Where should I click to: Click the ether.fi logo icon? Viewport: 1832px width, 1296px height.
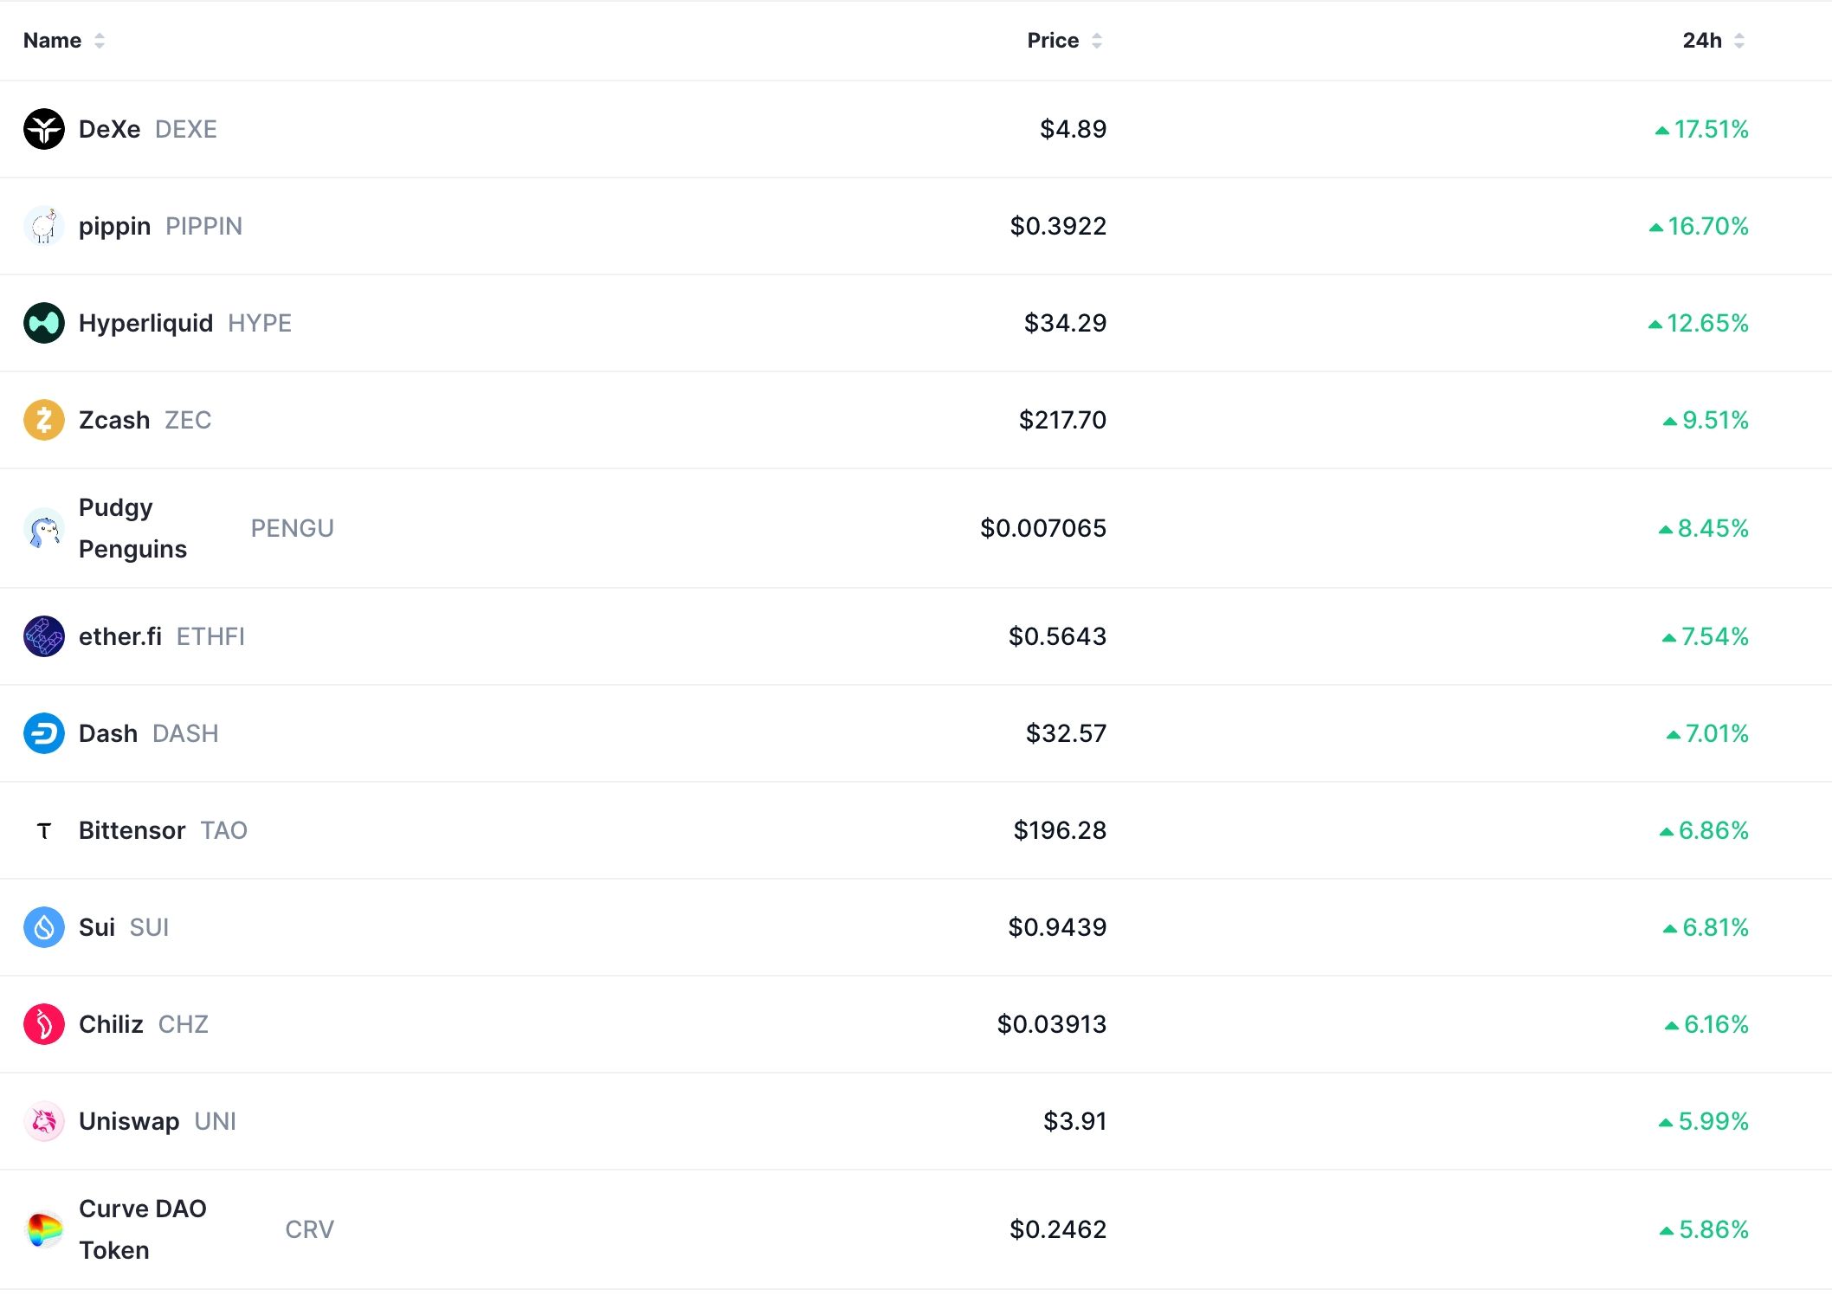44,636
